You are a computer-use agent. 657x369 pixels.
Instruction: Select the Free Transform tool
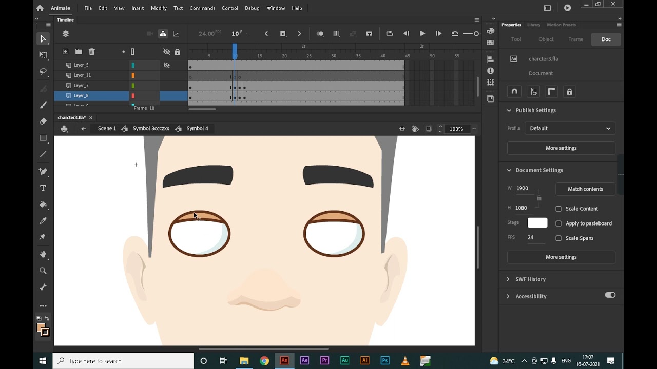43,55
